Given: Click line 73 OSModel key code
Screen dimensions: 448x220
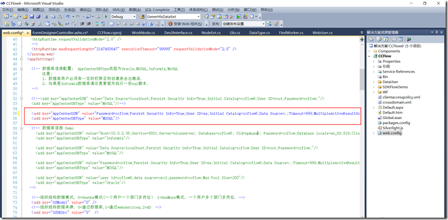Looking at the screenshot, I should (64, 202).
